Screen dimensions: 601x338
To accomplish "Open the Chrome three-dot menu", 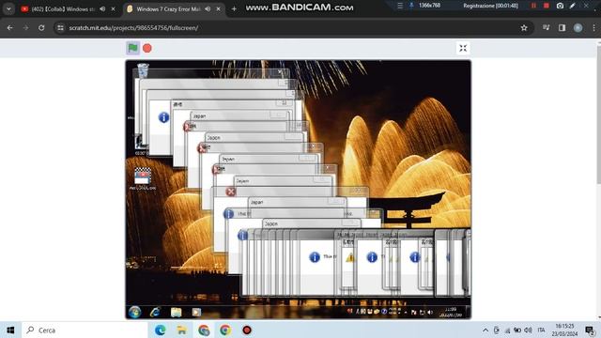I will (593, 27).
